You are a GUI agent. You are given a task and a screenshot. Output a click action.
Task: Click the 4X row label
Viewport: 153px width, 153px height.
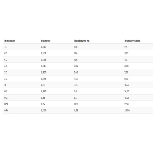5,66
